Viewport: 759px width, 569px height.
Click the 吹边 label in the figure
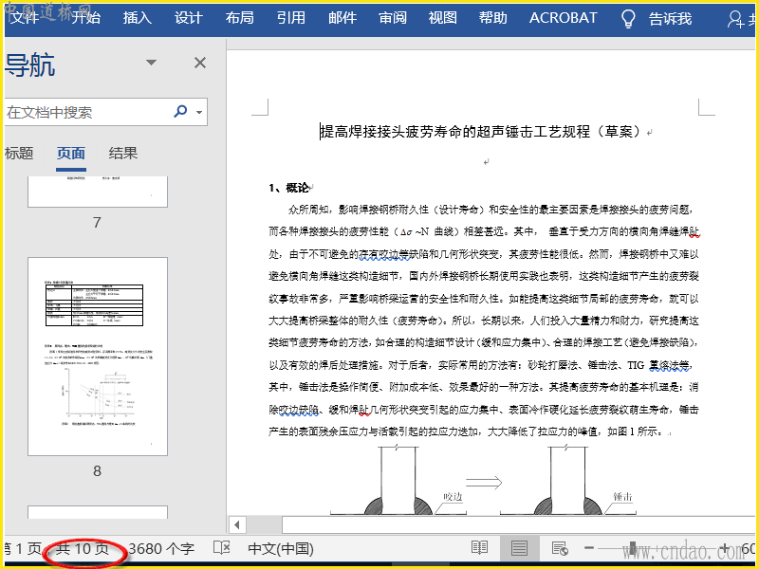[453, 497]
